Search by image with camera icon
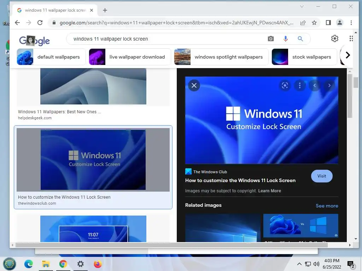 (x=271, y=39)
